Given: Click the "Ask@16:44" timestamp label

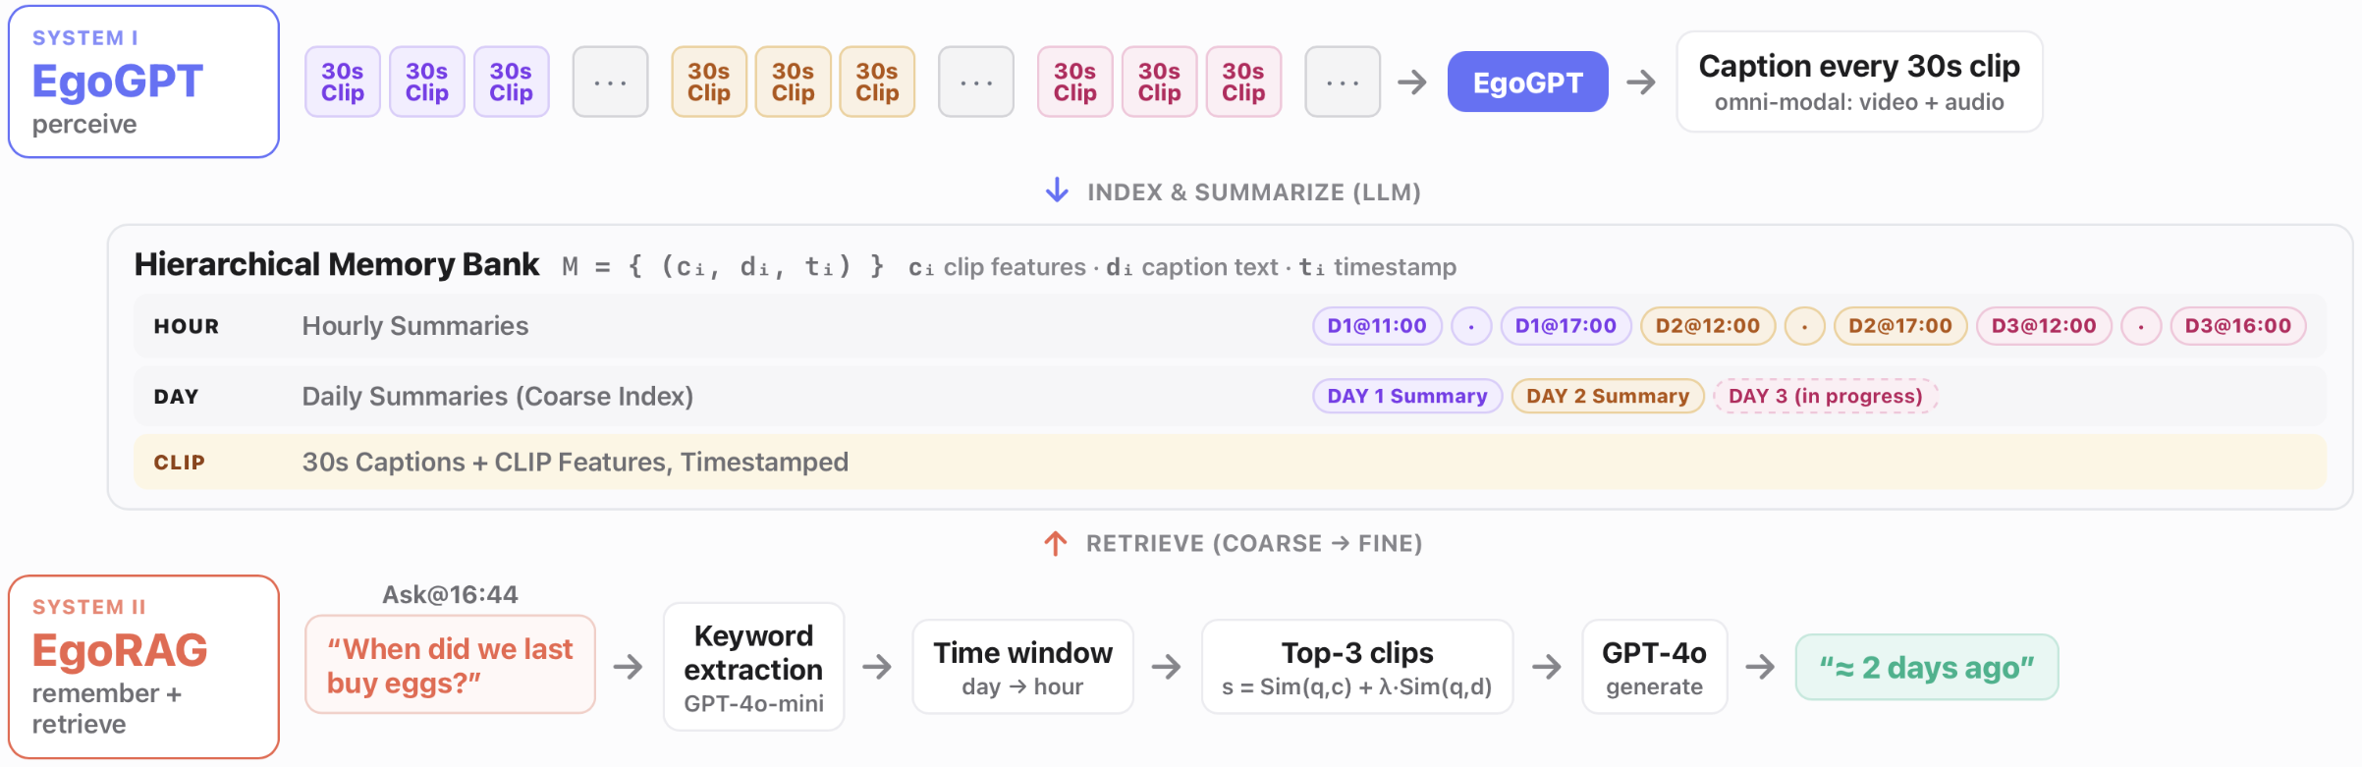Looking at the screenshot, I should (x=450, y=594).
